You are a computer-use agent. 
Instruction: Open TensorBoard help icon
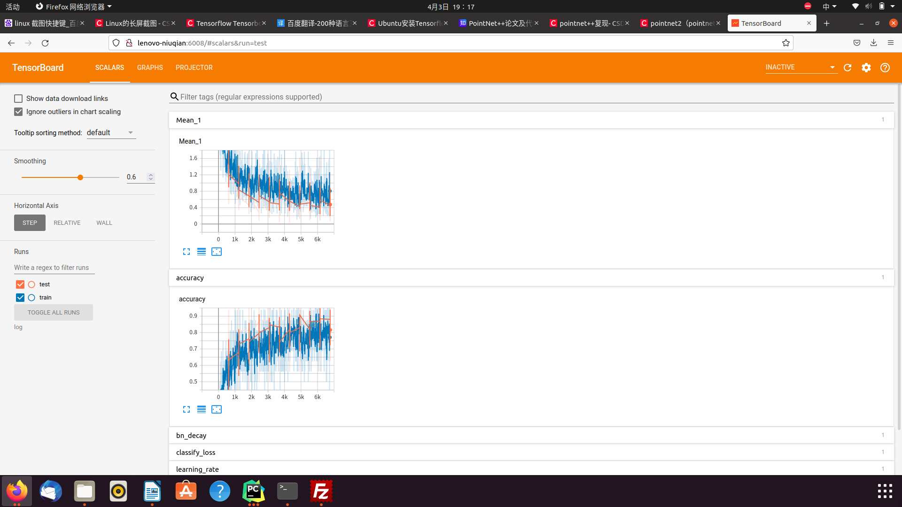click(x=885, y=68)
